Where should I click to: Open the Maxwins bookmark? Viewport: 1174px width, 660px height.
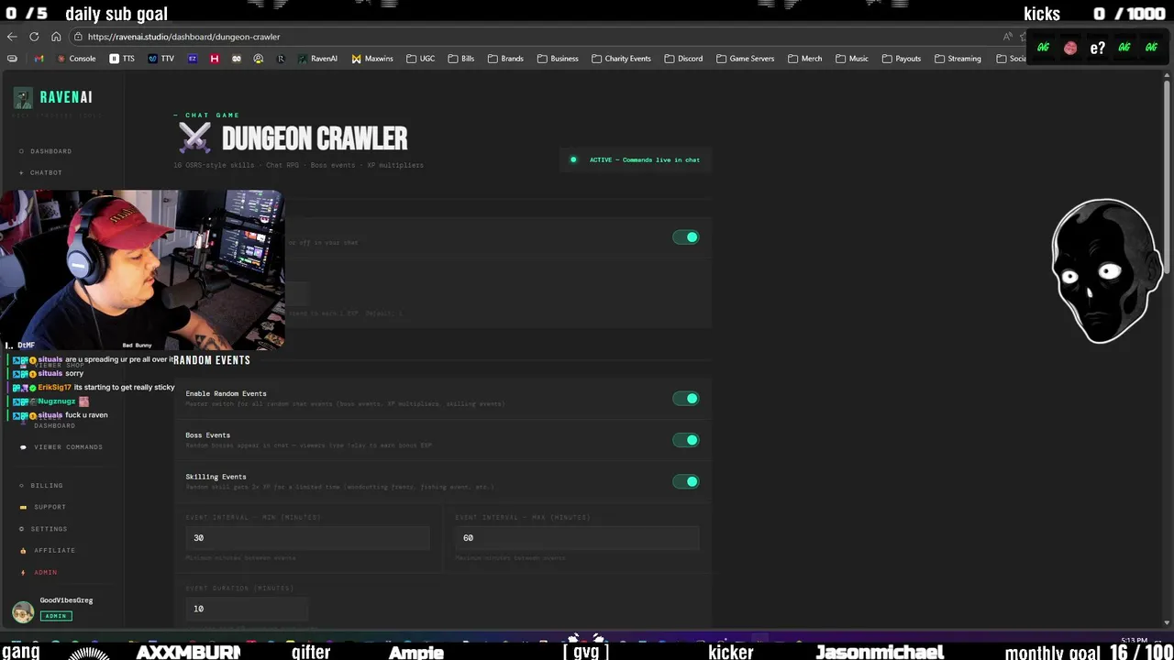point(372,59)
